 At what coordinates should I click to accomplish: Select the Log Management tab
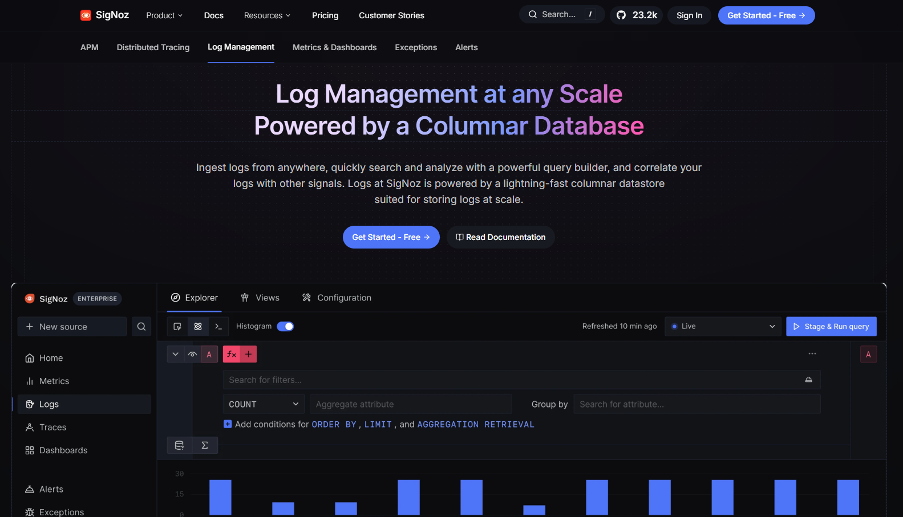pos(241,47)
